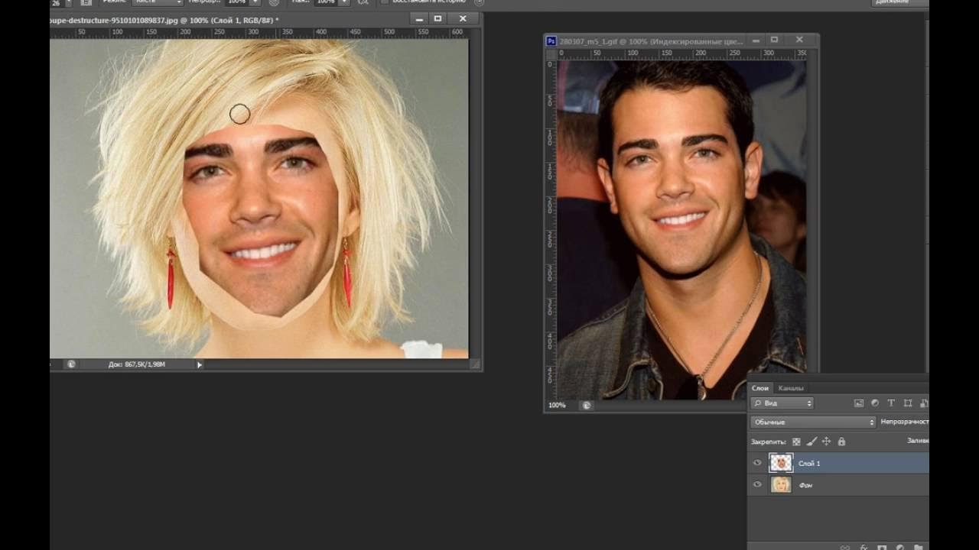This screenshot has height=550, width=979.
Task: Filter layers by text layers T icon
Action: pyautogui.click(x=891, y=403)
